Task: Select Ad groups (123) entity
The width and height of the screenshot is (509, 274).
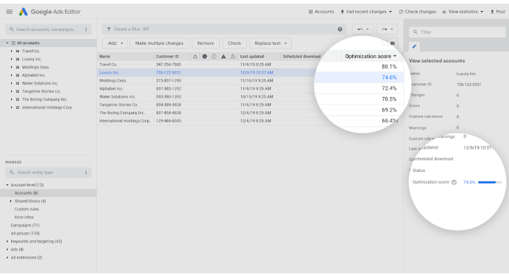Action: (25, 233)
